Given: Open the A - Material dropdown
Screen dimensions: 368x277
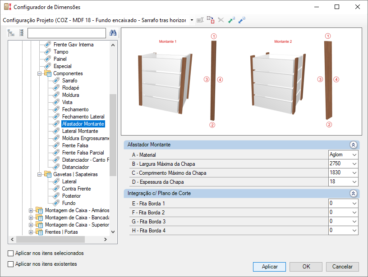Looking at the screenshot, I should 354,155.
